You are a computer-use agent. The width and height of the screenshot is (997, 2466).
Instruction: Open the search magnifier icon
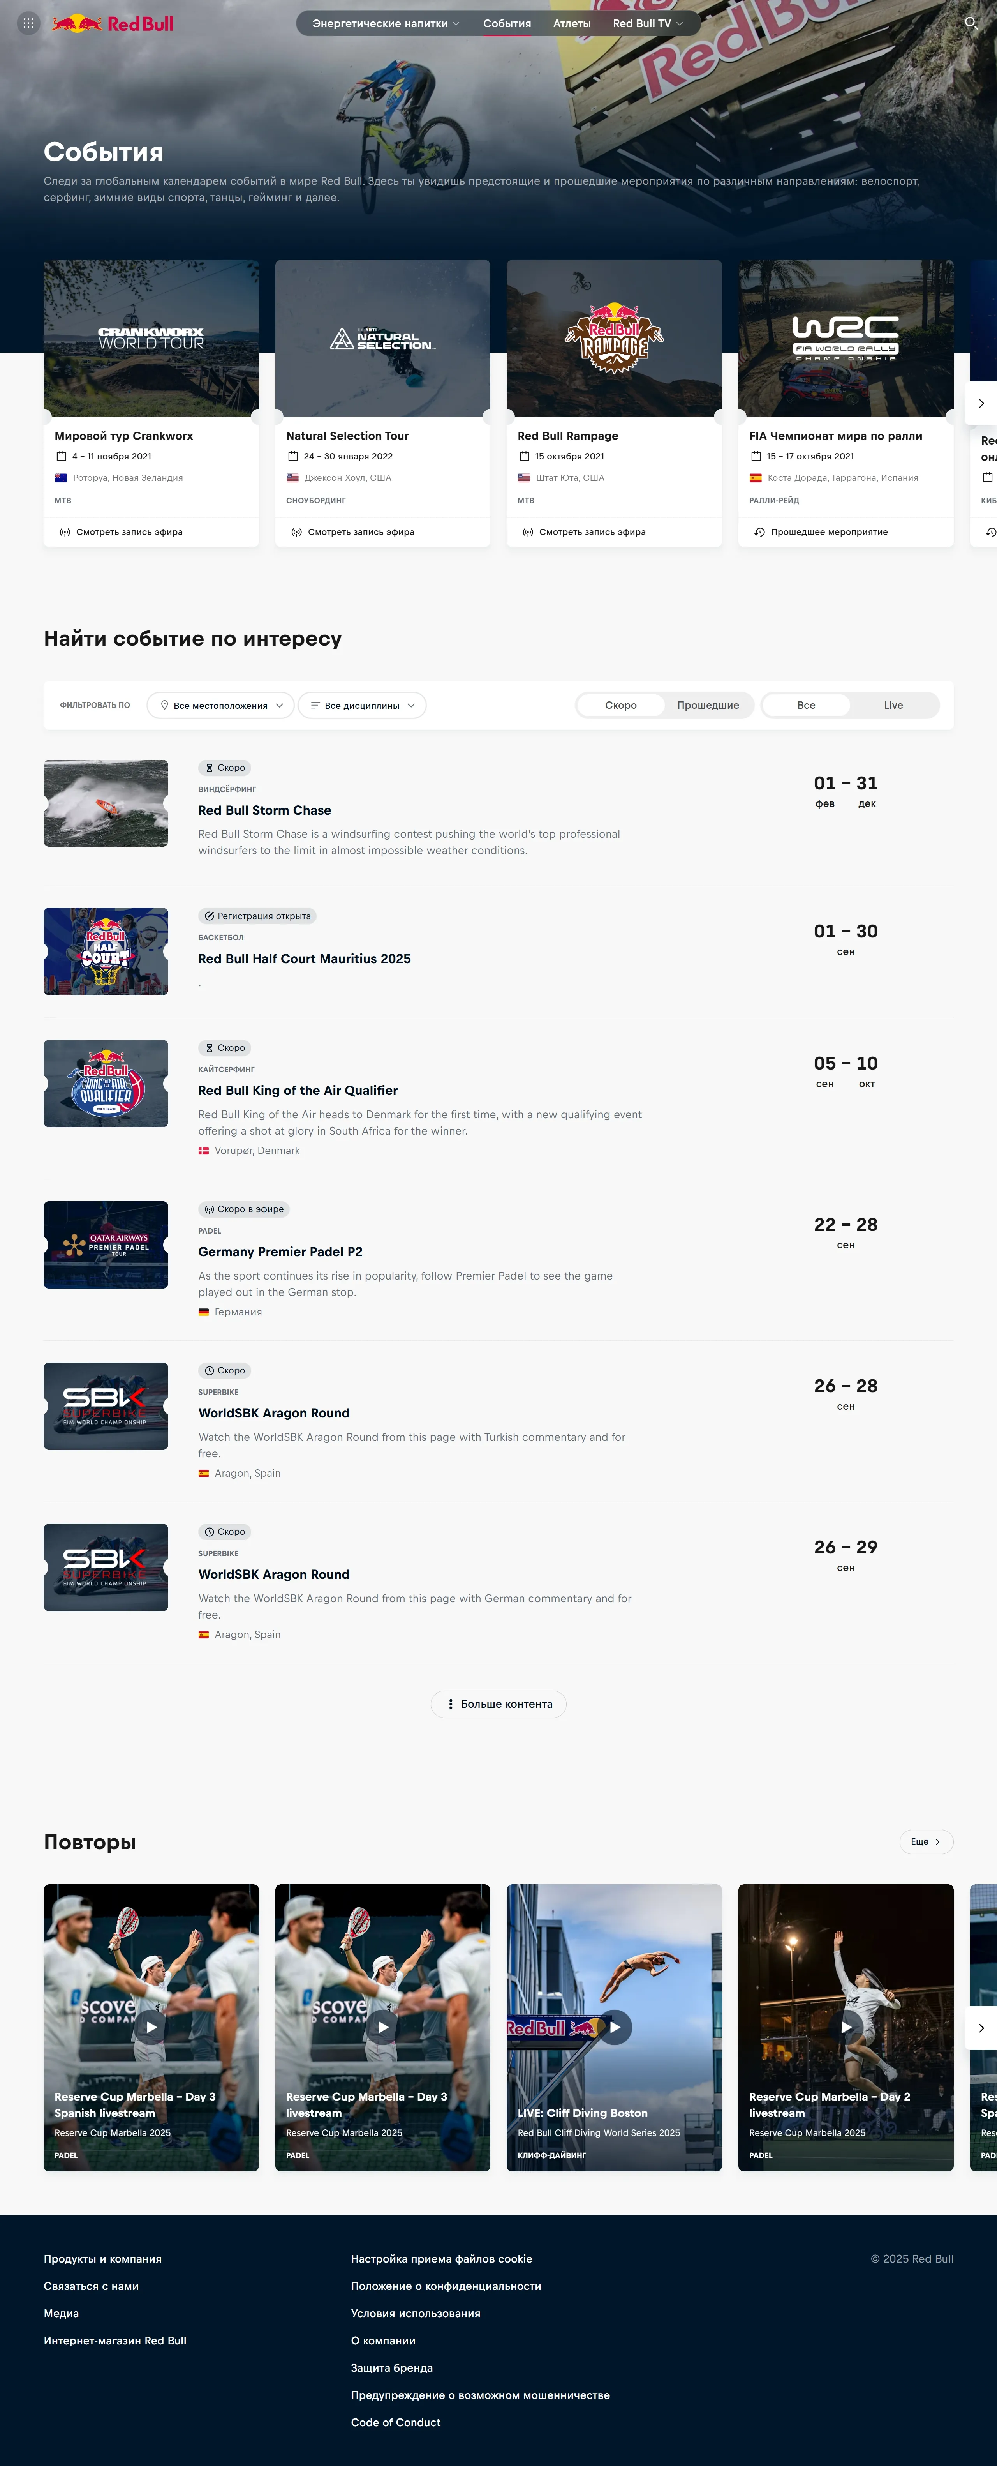coord(970,23)
